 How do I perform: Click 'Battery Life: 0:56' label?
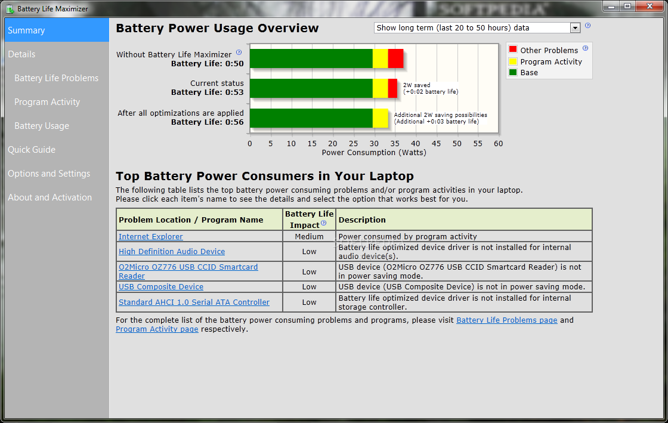(x=208, y=122)
